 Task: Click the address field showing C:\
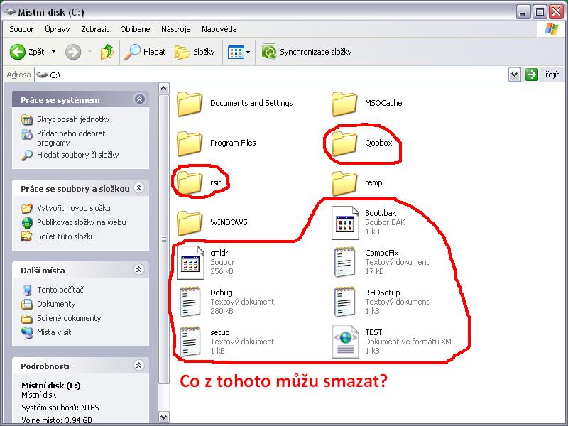click(x=272, y=75)
